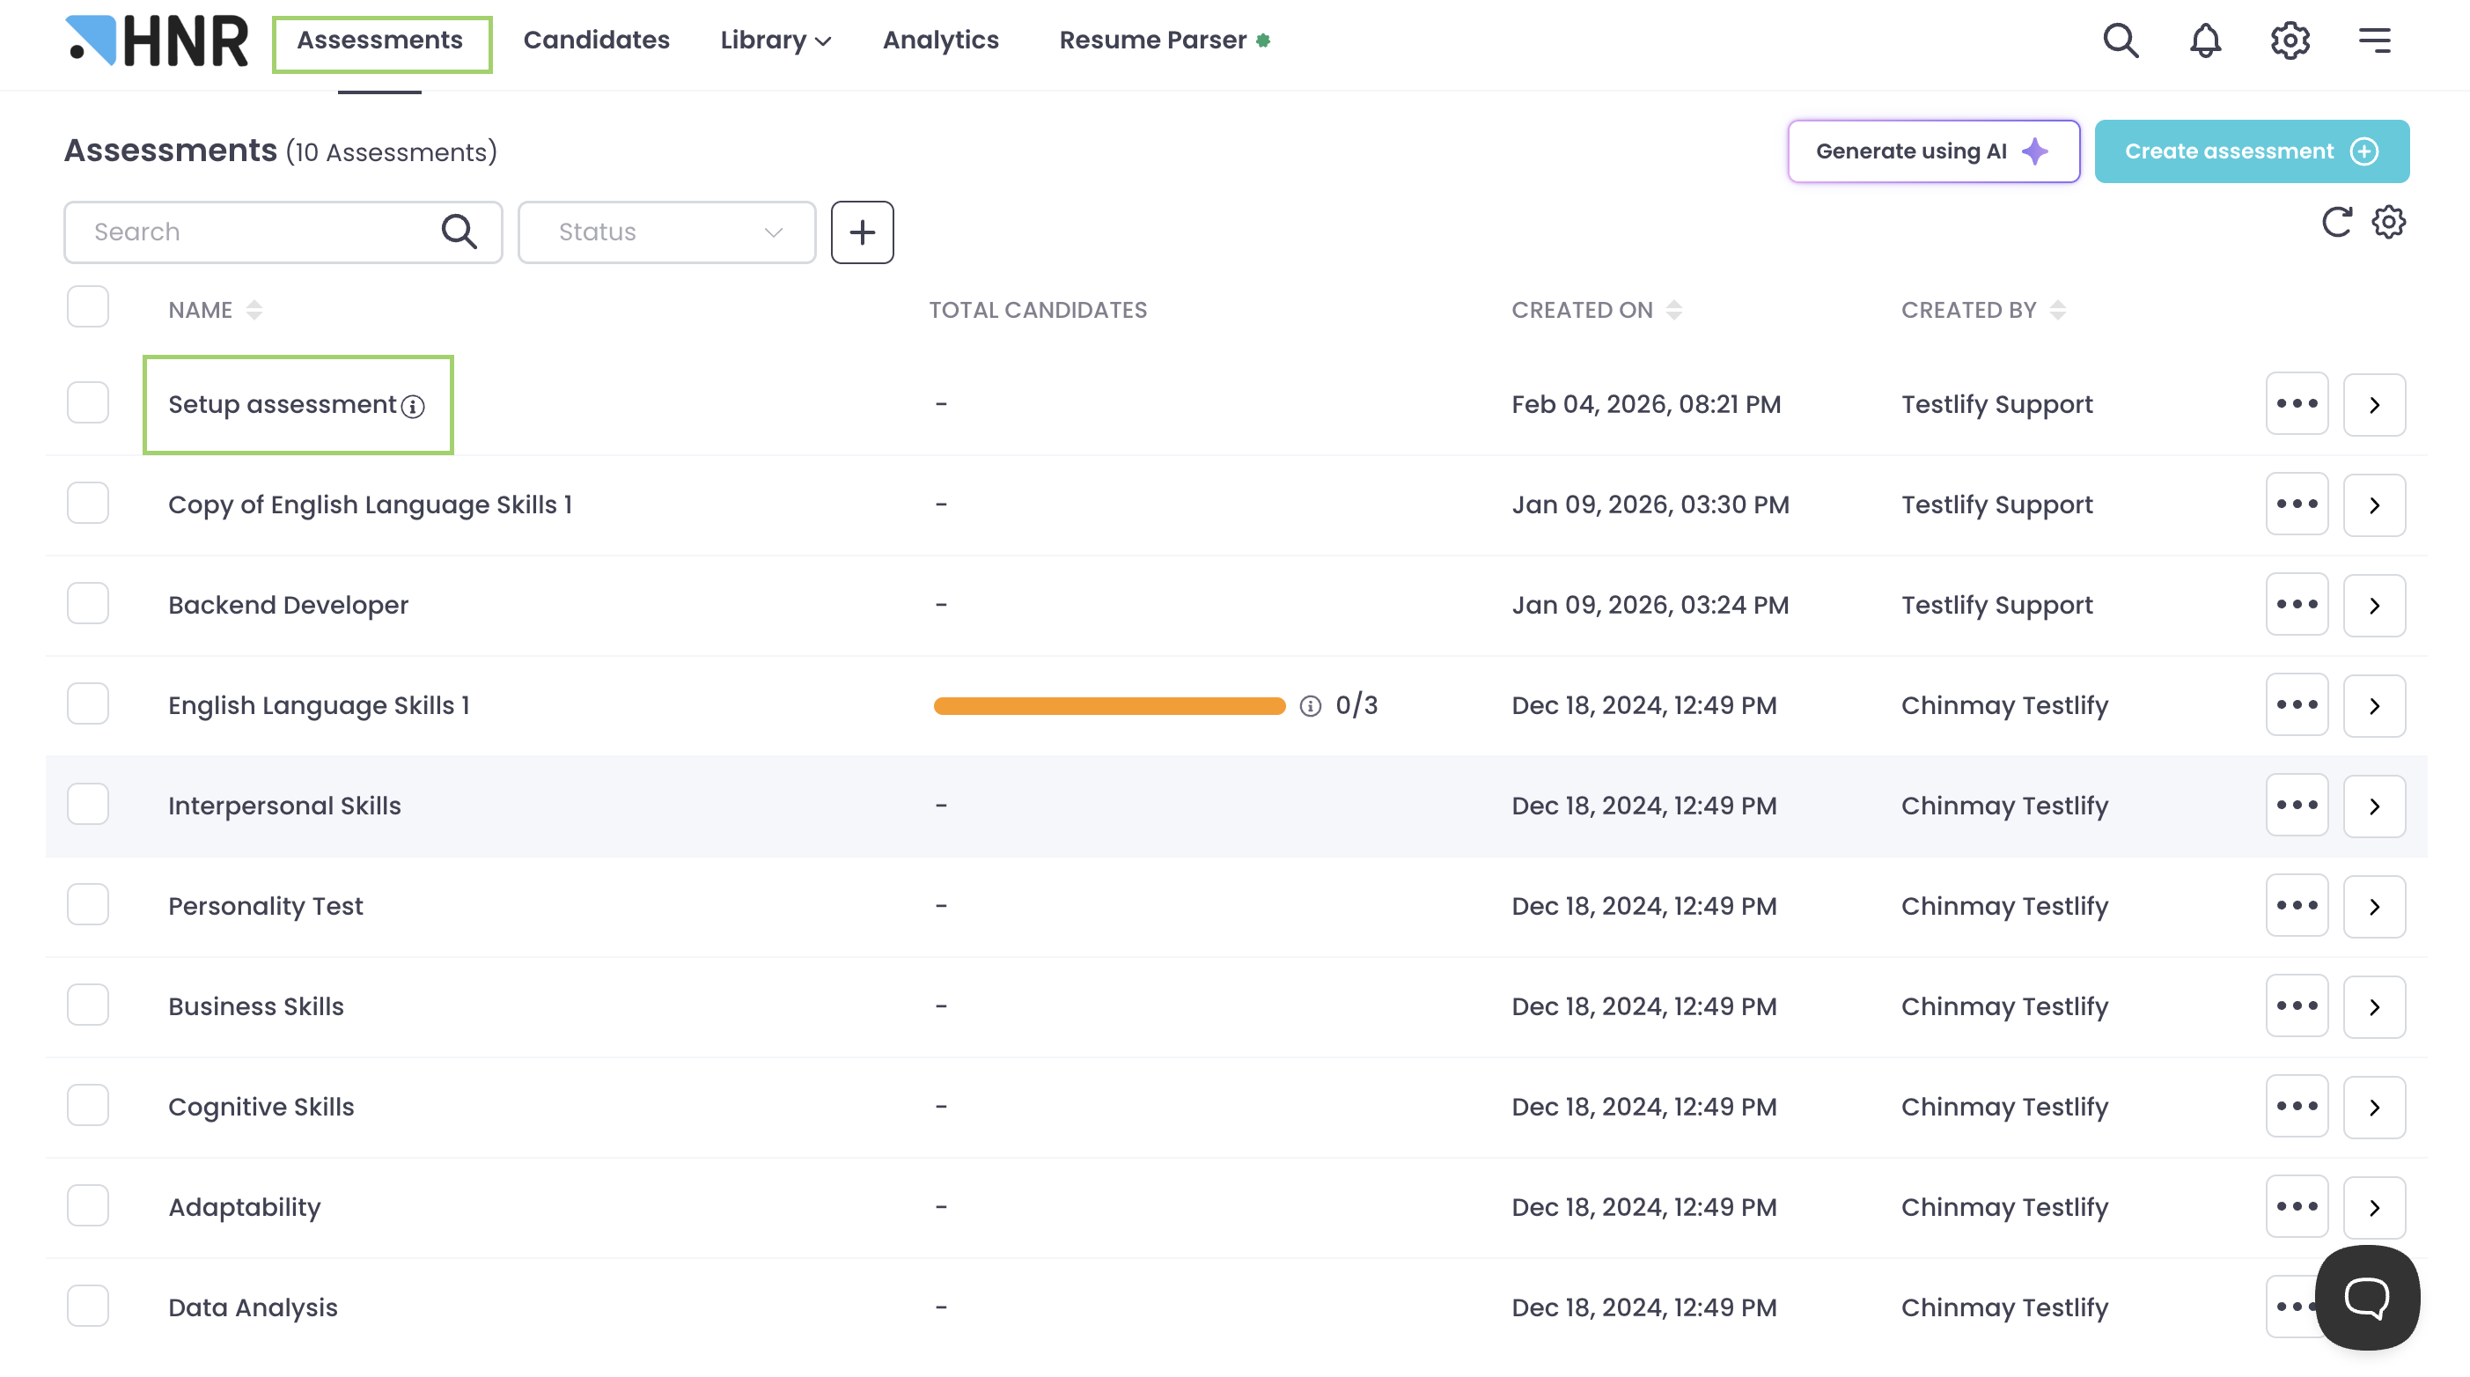The height and width of the screenshot is (1377, 2470).
Task: Expand the Status filter dropdown
Action: (666, 231)
